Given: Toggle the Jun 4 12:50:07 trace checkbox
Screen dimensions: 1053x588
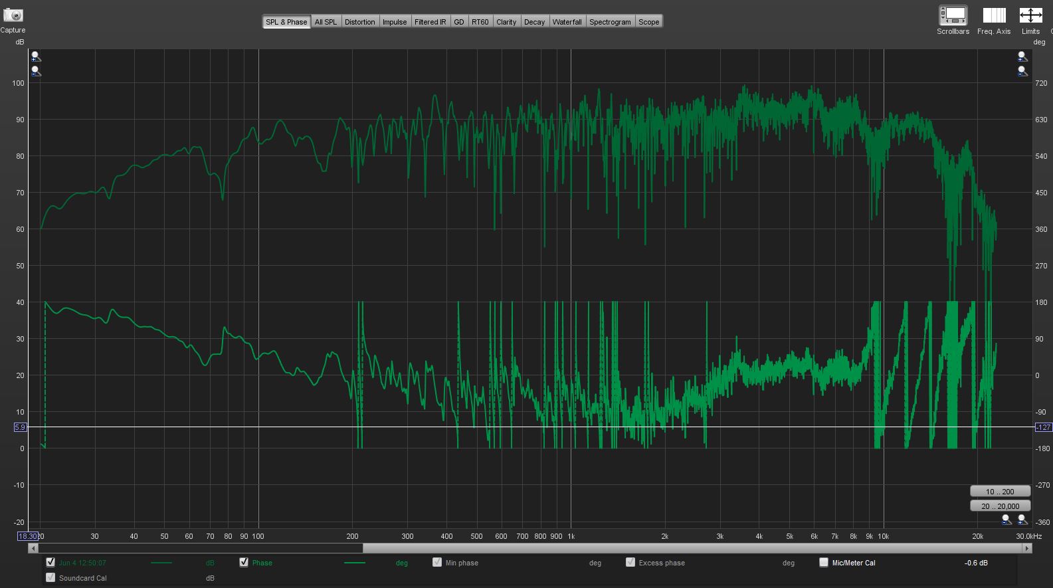Looking at the screenshot, I should [50, 562].
